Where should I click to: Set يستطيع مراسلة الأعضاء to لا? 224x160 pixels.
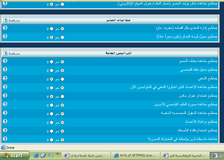pyautogui.click(x=52, y=122)
